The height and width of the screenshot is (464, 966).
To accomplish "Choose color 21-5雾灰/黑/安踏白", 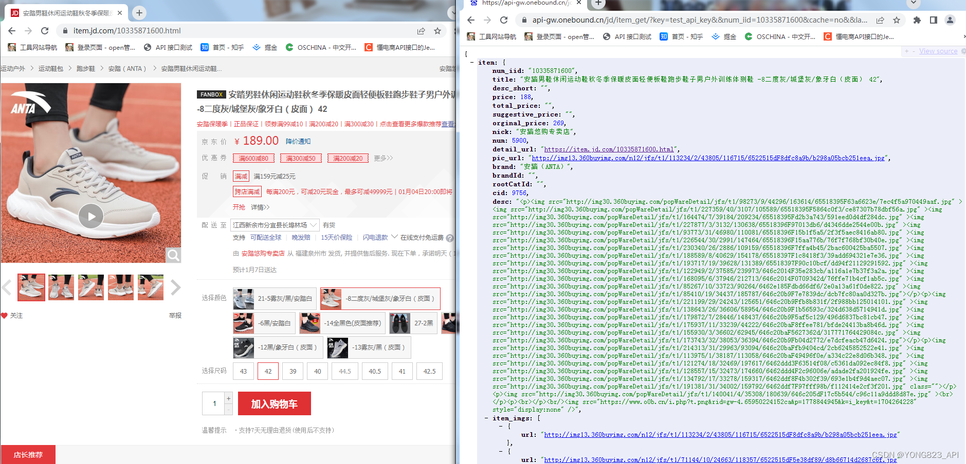I will pos(275,298).
